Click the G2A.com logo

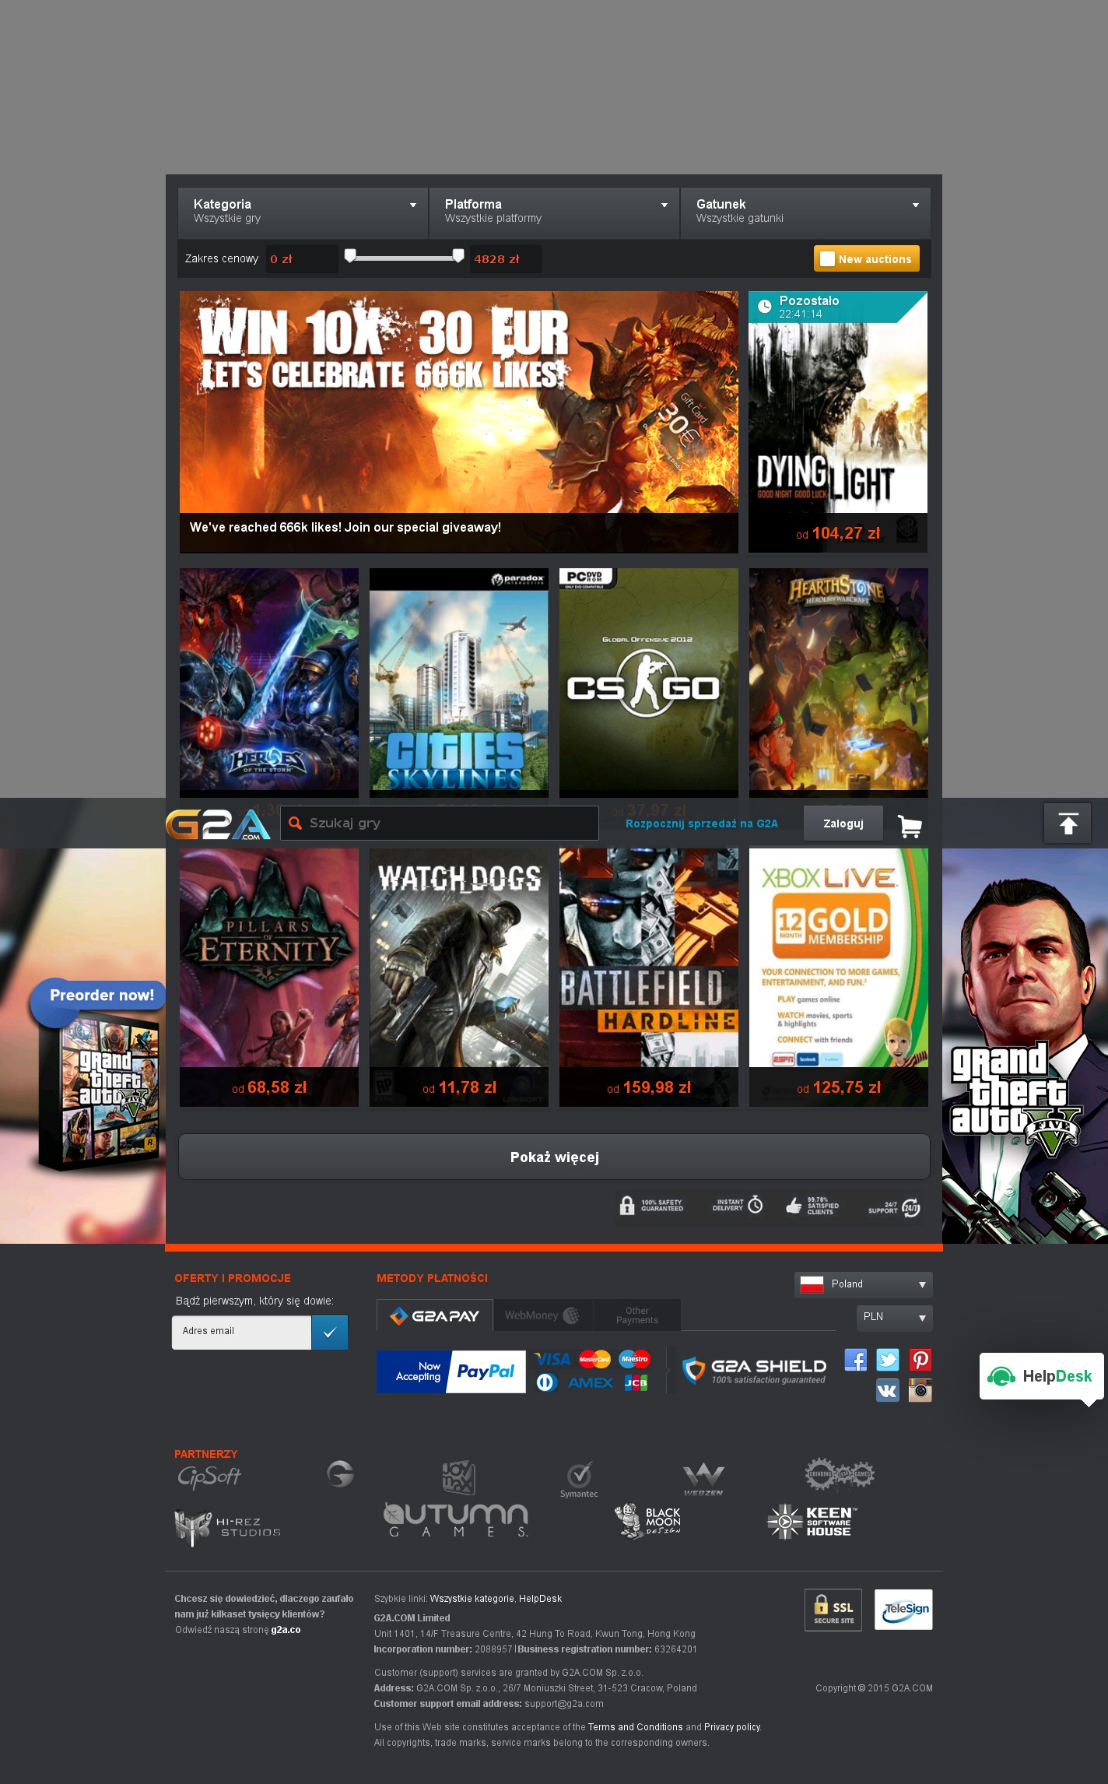[218, 824]
